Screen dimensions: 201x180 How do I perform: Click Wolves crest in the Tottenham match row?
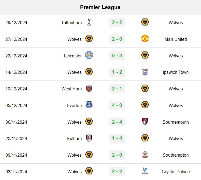(x=145, y=22)
